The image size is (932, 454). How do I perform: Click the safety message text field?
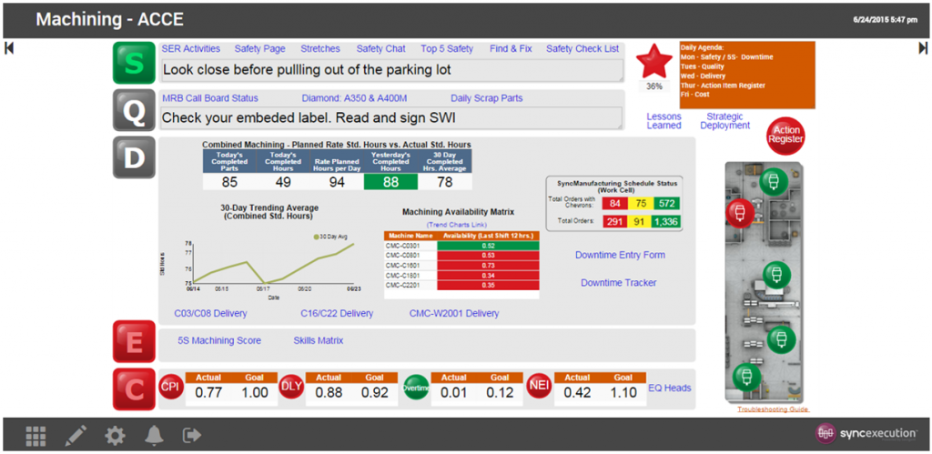(391, 70)
